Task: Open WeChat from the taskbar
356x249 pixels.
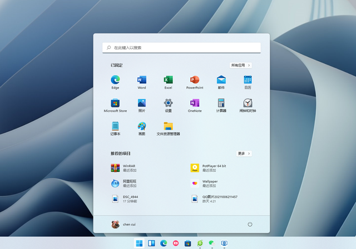Action: 212,243
